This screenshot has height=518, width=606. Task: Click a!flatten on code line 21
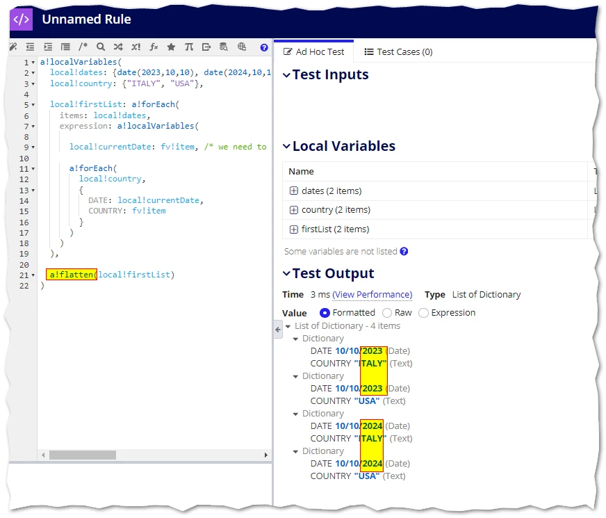[x=72, y=275]
